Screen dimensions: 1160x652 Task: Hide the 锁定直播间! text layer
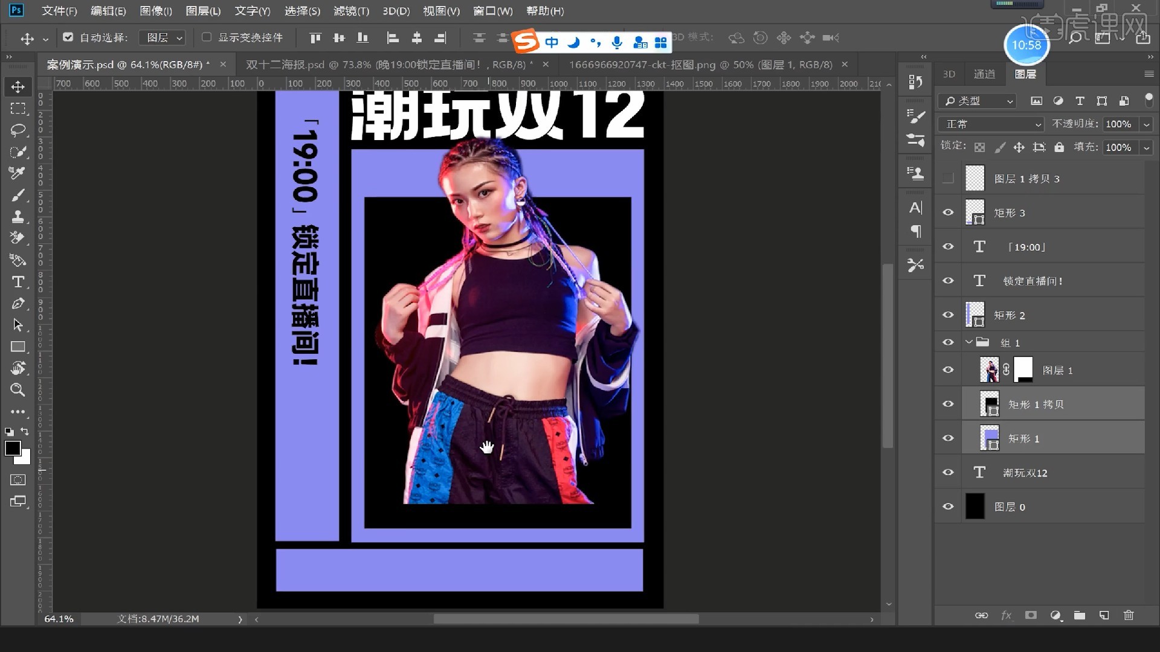pos(948,281)
